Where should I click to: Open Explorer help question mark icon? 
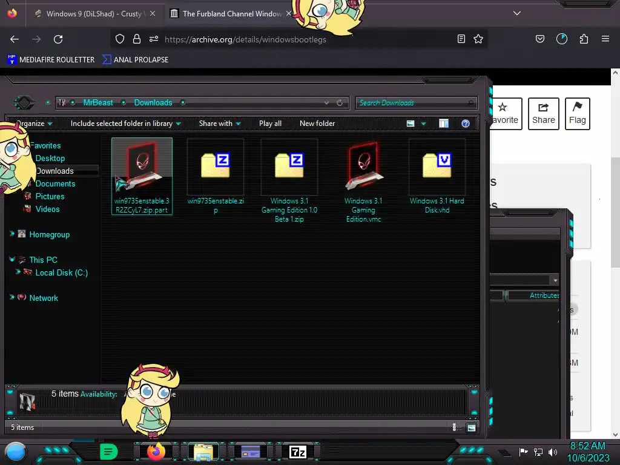pyautogui.click(x=466, y=124)
